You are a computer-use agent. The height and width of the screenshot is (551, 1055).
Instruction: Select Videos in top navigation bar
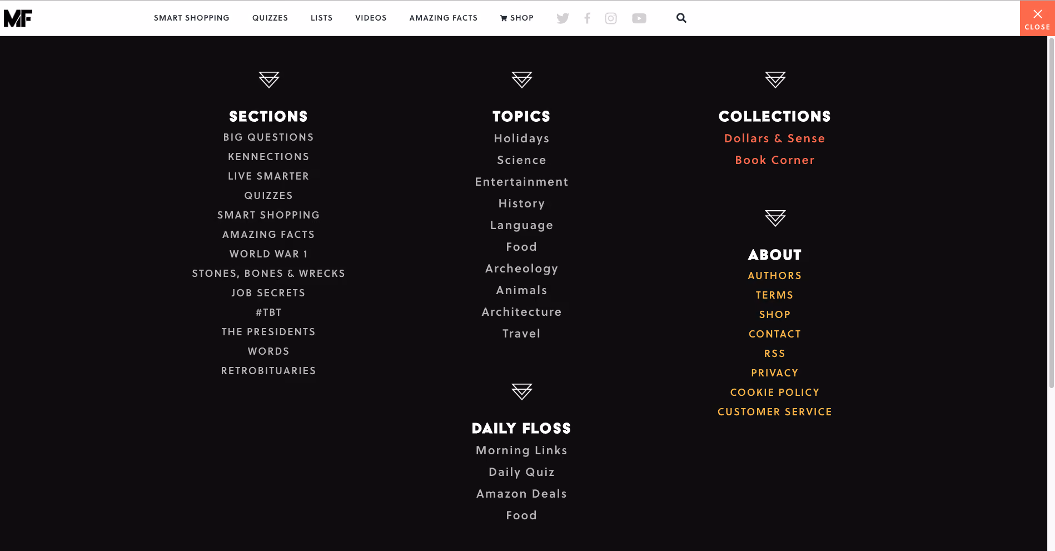[371, 18]
